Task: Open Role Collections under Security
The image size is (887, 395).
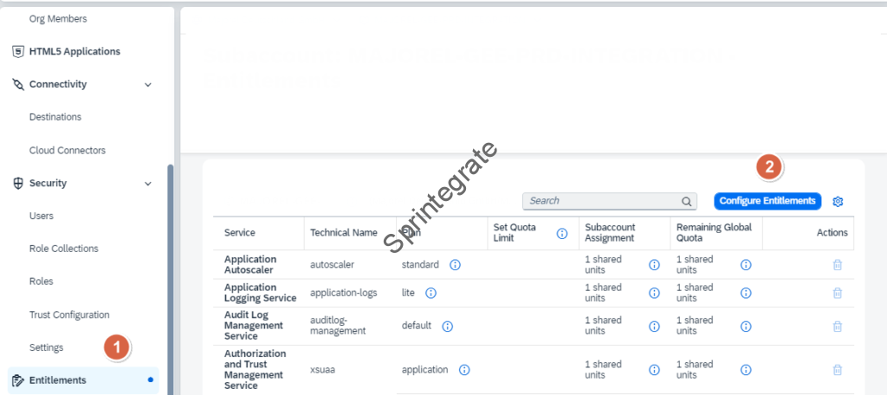Action: pyautogui.click(x=63, y=249)
